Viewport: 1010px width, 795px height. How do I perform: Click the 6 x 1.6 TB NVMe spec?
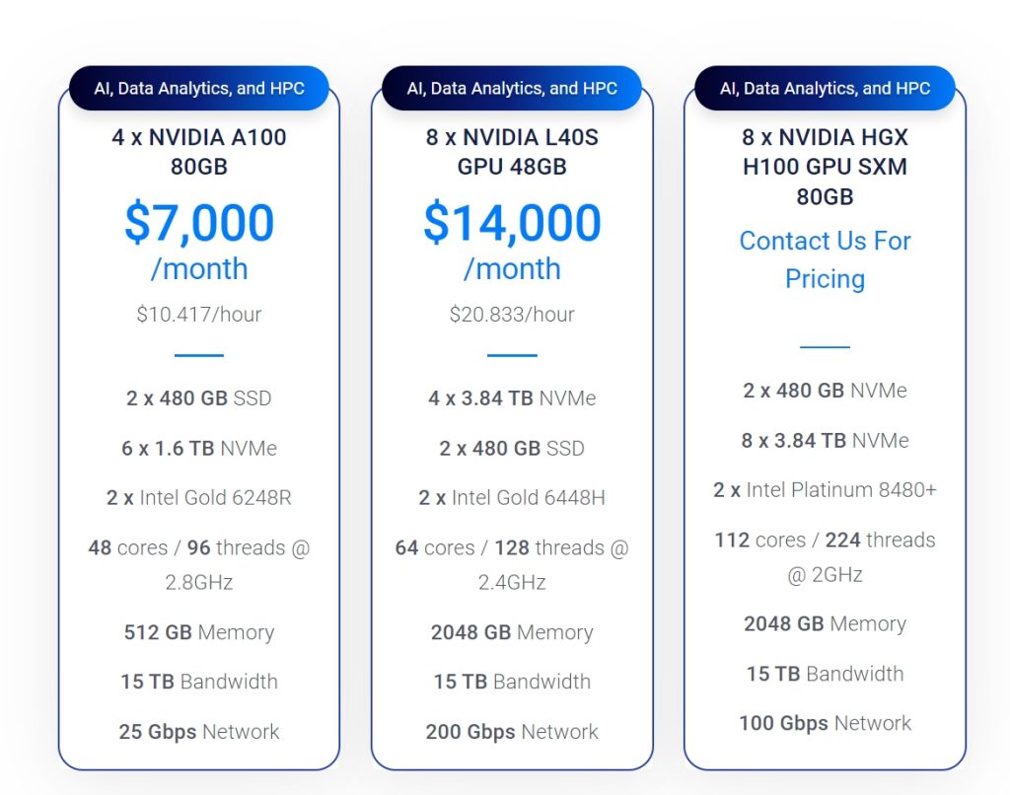point(199,448)
